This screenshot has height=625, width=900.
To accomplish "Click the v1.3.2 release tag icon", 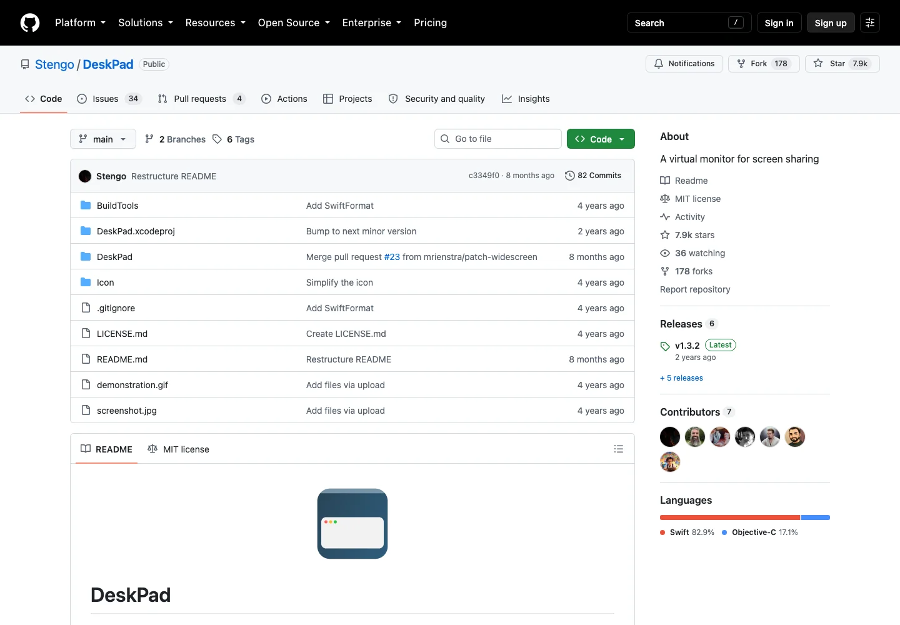I will [665, 346].
